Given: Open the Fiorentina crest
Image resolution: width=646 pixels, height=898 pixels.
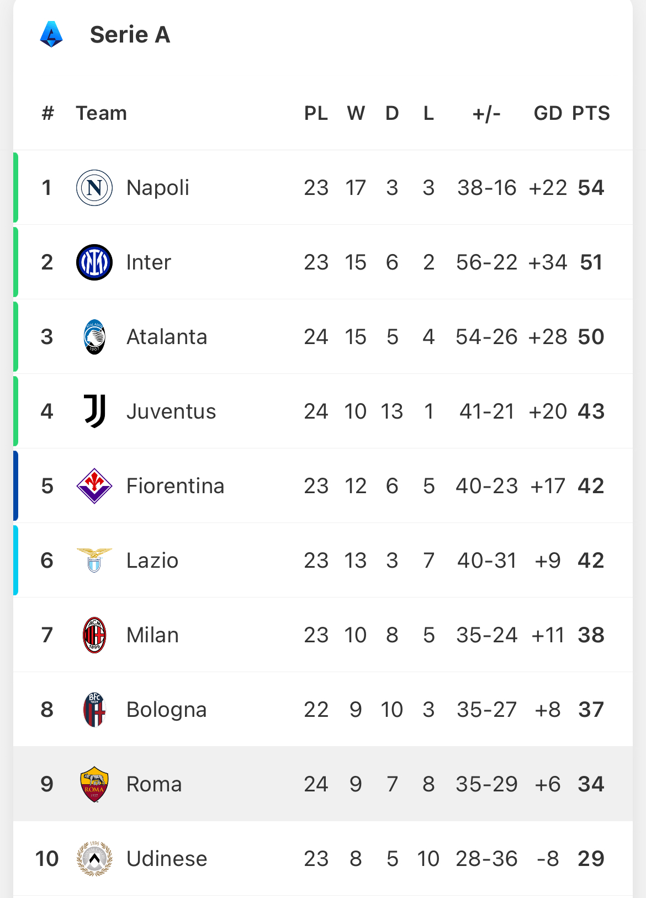Looking at the screenshot, I should 94,486.
